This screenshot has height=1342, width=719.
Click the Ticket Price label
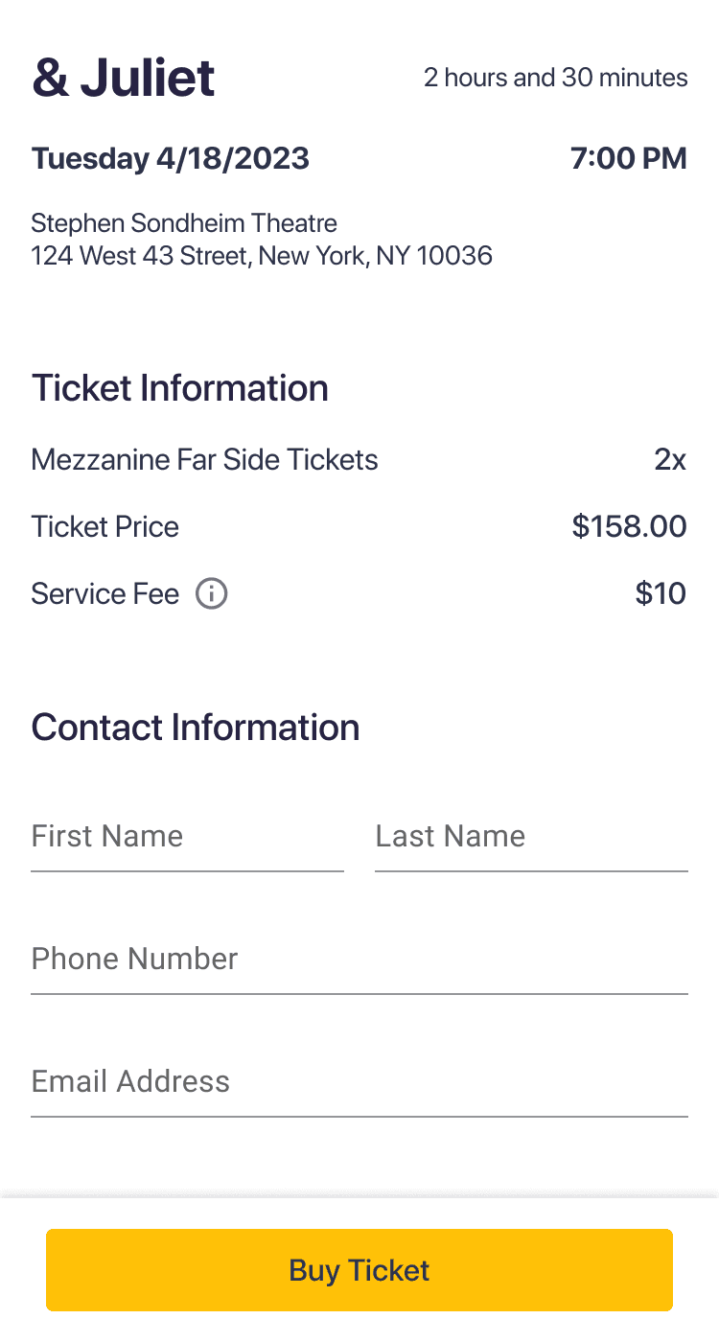[105, 527]
